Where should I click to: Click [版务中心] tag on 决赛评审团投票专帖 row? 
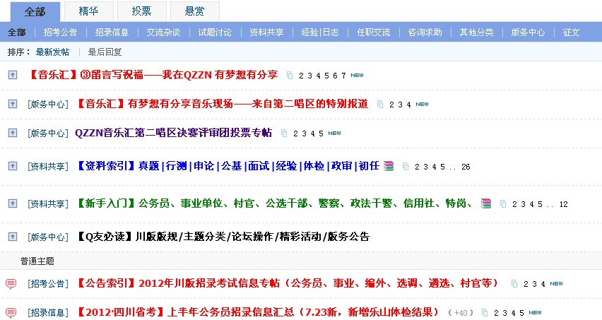pos(48,134)
